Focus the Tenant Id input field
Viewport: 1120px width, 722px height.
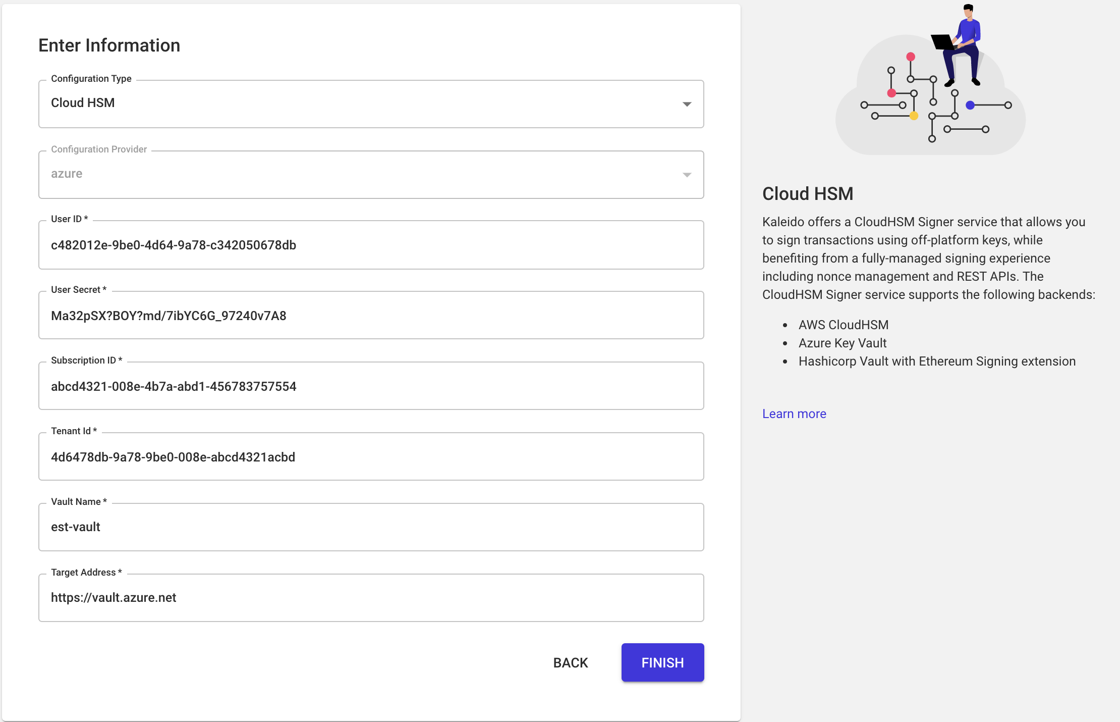click(x=371, y=457)
